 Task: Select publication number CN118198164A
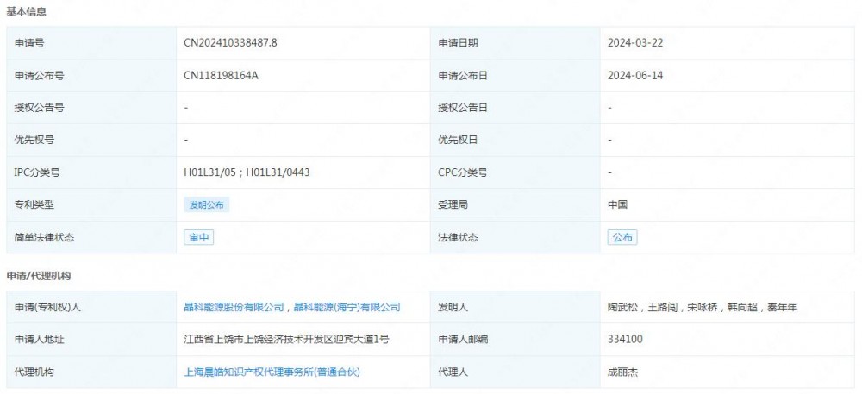point(221,76)
